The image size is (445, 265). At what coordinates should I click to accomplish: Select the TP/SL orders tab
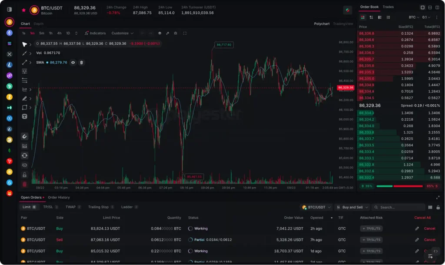[50, 207]
